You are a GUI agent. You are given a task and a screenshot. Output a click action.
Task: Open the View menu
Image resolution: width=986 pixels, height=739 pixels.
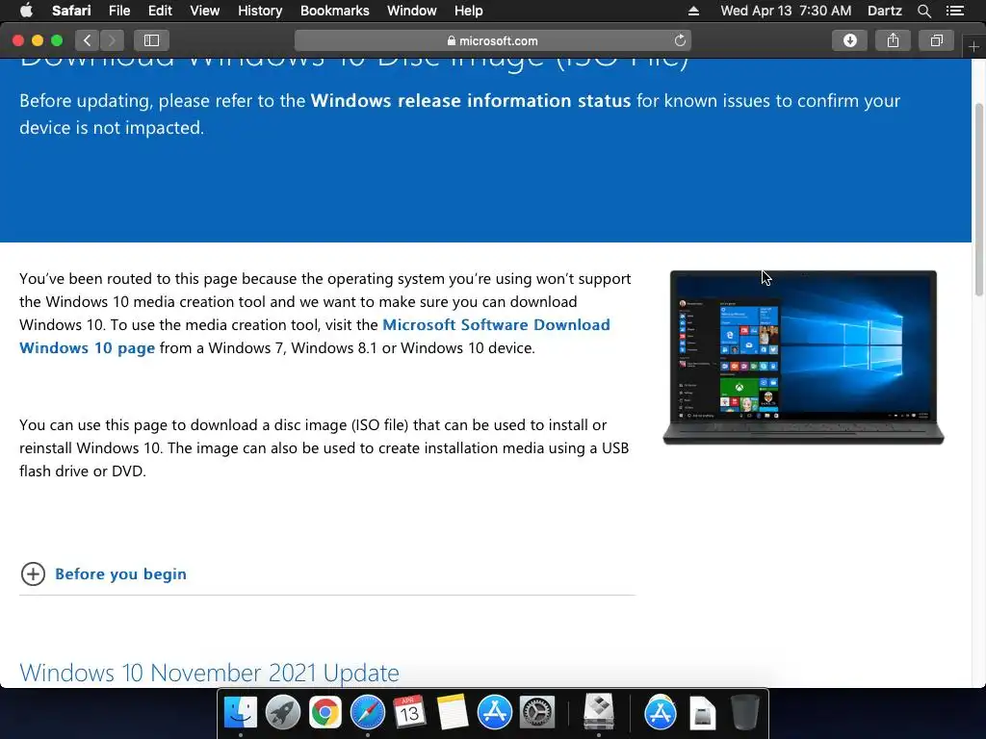click(204, 11)
